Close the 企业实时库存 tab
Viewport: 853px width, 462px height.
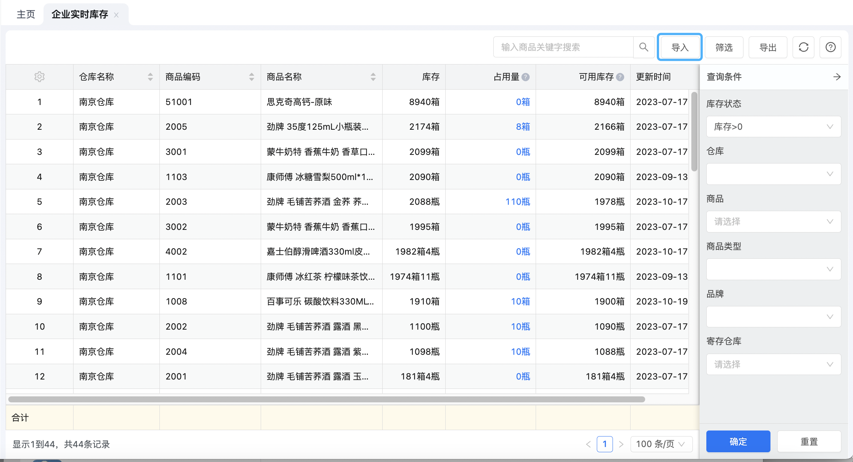pos(116,15)
